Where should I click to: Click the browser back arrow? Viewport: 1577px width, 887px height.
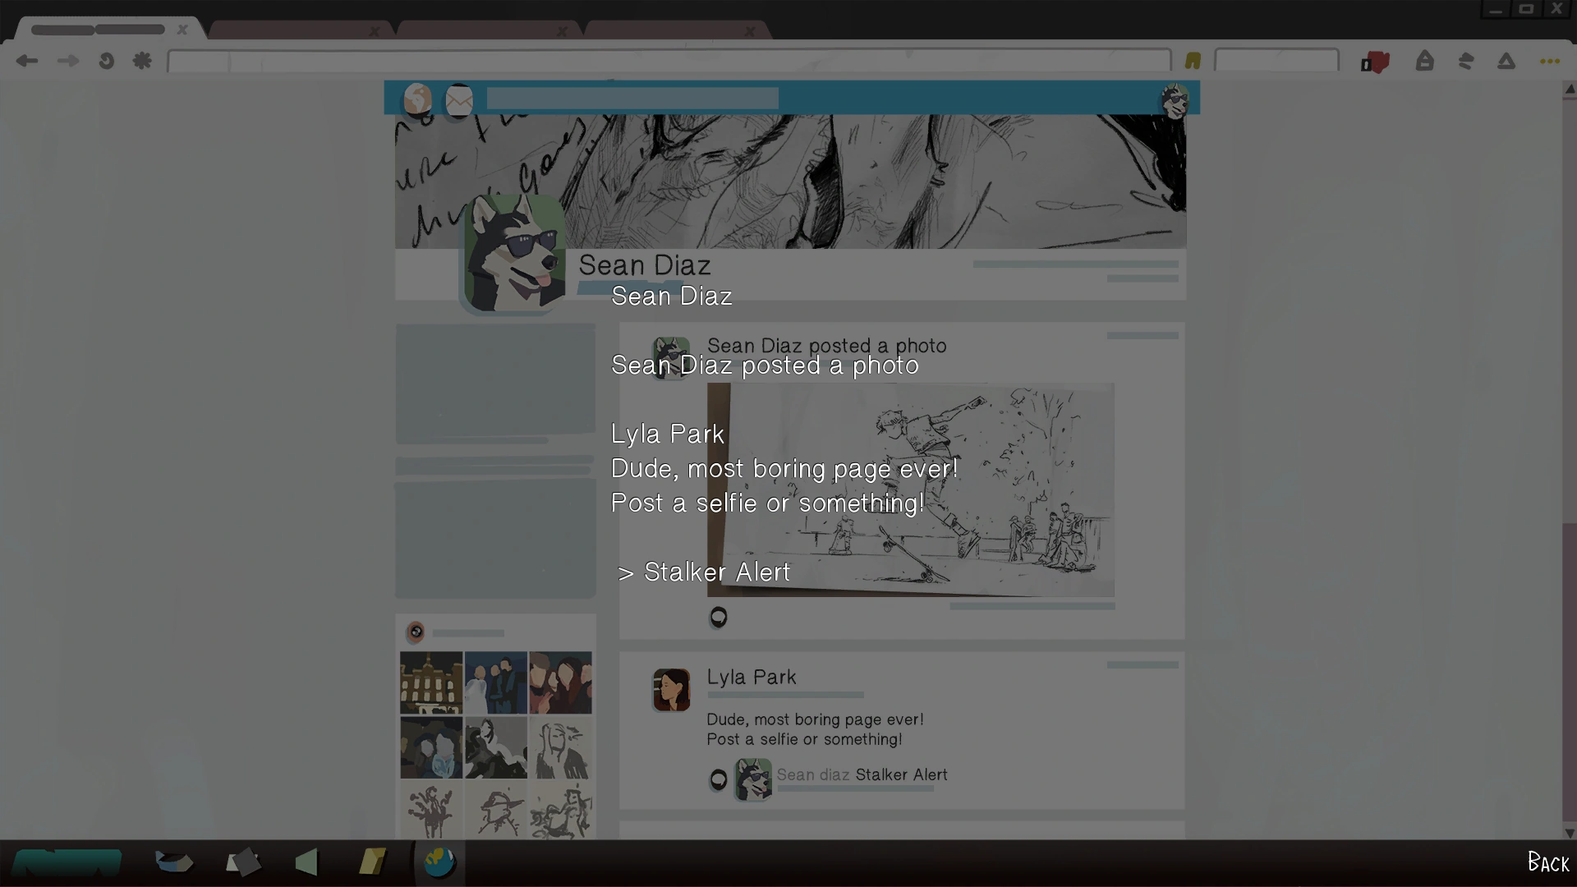point(27,61)
